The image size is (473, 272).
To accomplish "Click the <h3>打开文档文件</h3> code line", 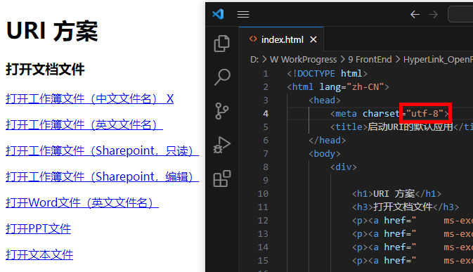I will point(406,207).
